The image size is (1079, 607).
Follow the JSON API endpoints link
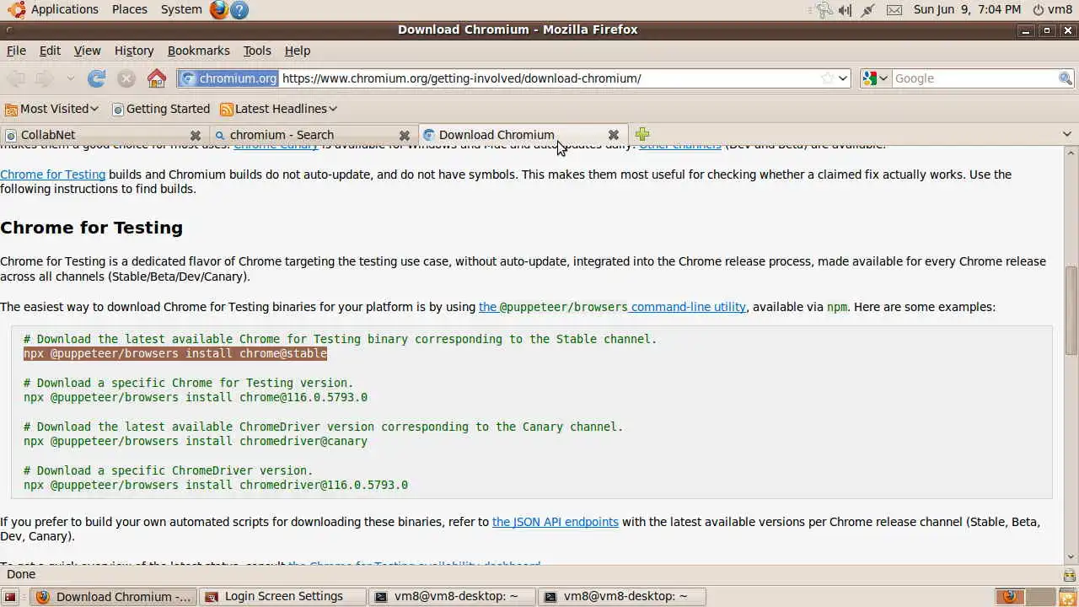(556, 522)
